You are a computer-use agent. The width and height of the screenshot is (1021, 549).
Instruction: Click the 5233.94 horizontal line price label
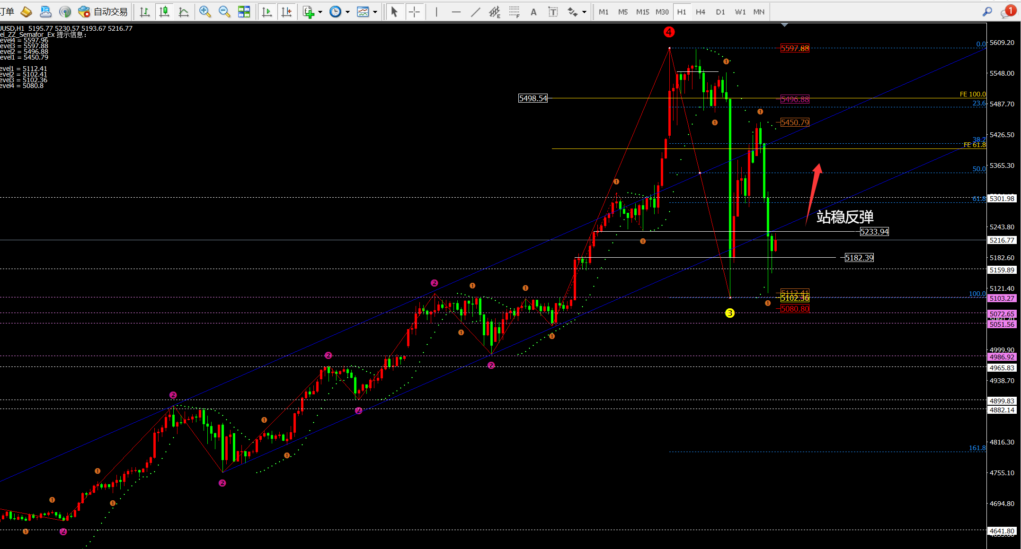(874, 232)
